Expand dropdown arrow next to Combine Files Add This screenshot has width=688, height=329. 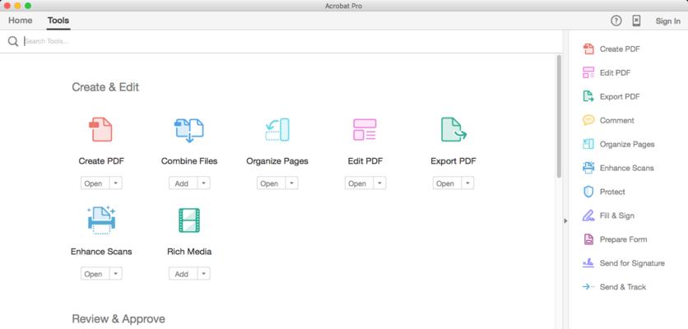pos(203,183)
